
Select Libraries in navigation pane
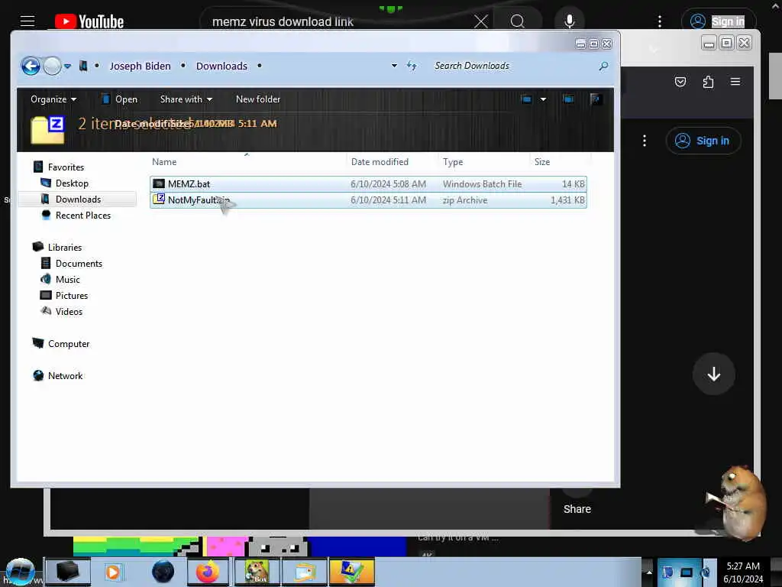pos(64,248)
